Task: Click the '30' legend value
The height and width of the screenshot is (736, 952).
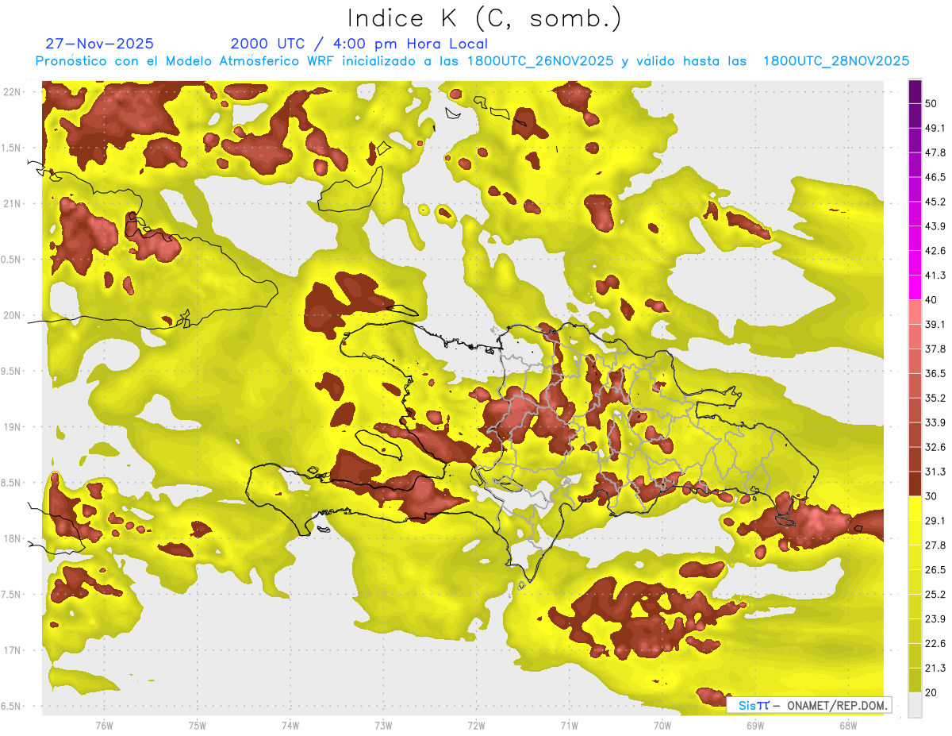Action: coord(931,496)
